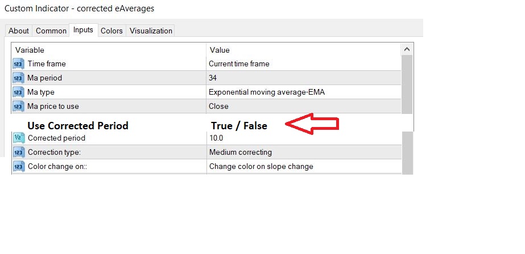The width and height of the screenshot is (525, 254).
Task: Change the 'Medium correcting' value
Action: click(240, 152)
